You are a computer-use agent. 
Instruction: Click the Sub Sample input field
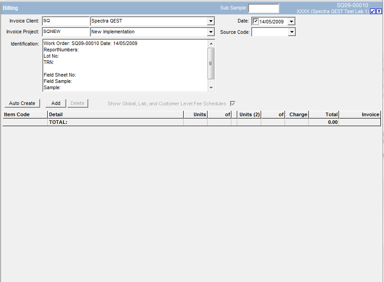[x=263, y=8]
